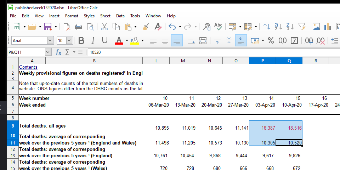Viewport: 340px width, 170px height.
Task: Select row 13 header
Action: click(x=13, y=156)
